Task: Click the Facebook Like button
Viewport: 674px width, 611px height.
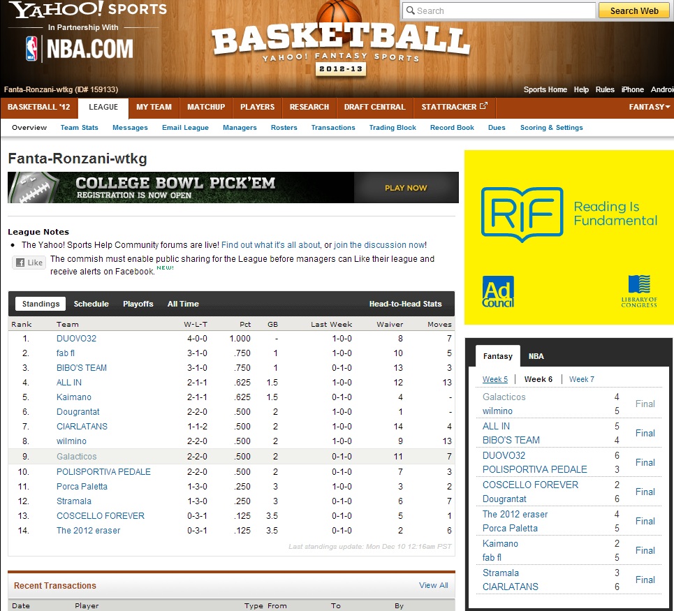Action: click(29, 263)
